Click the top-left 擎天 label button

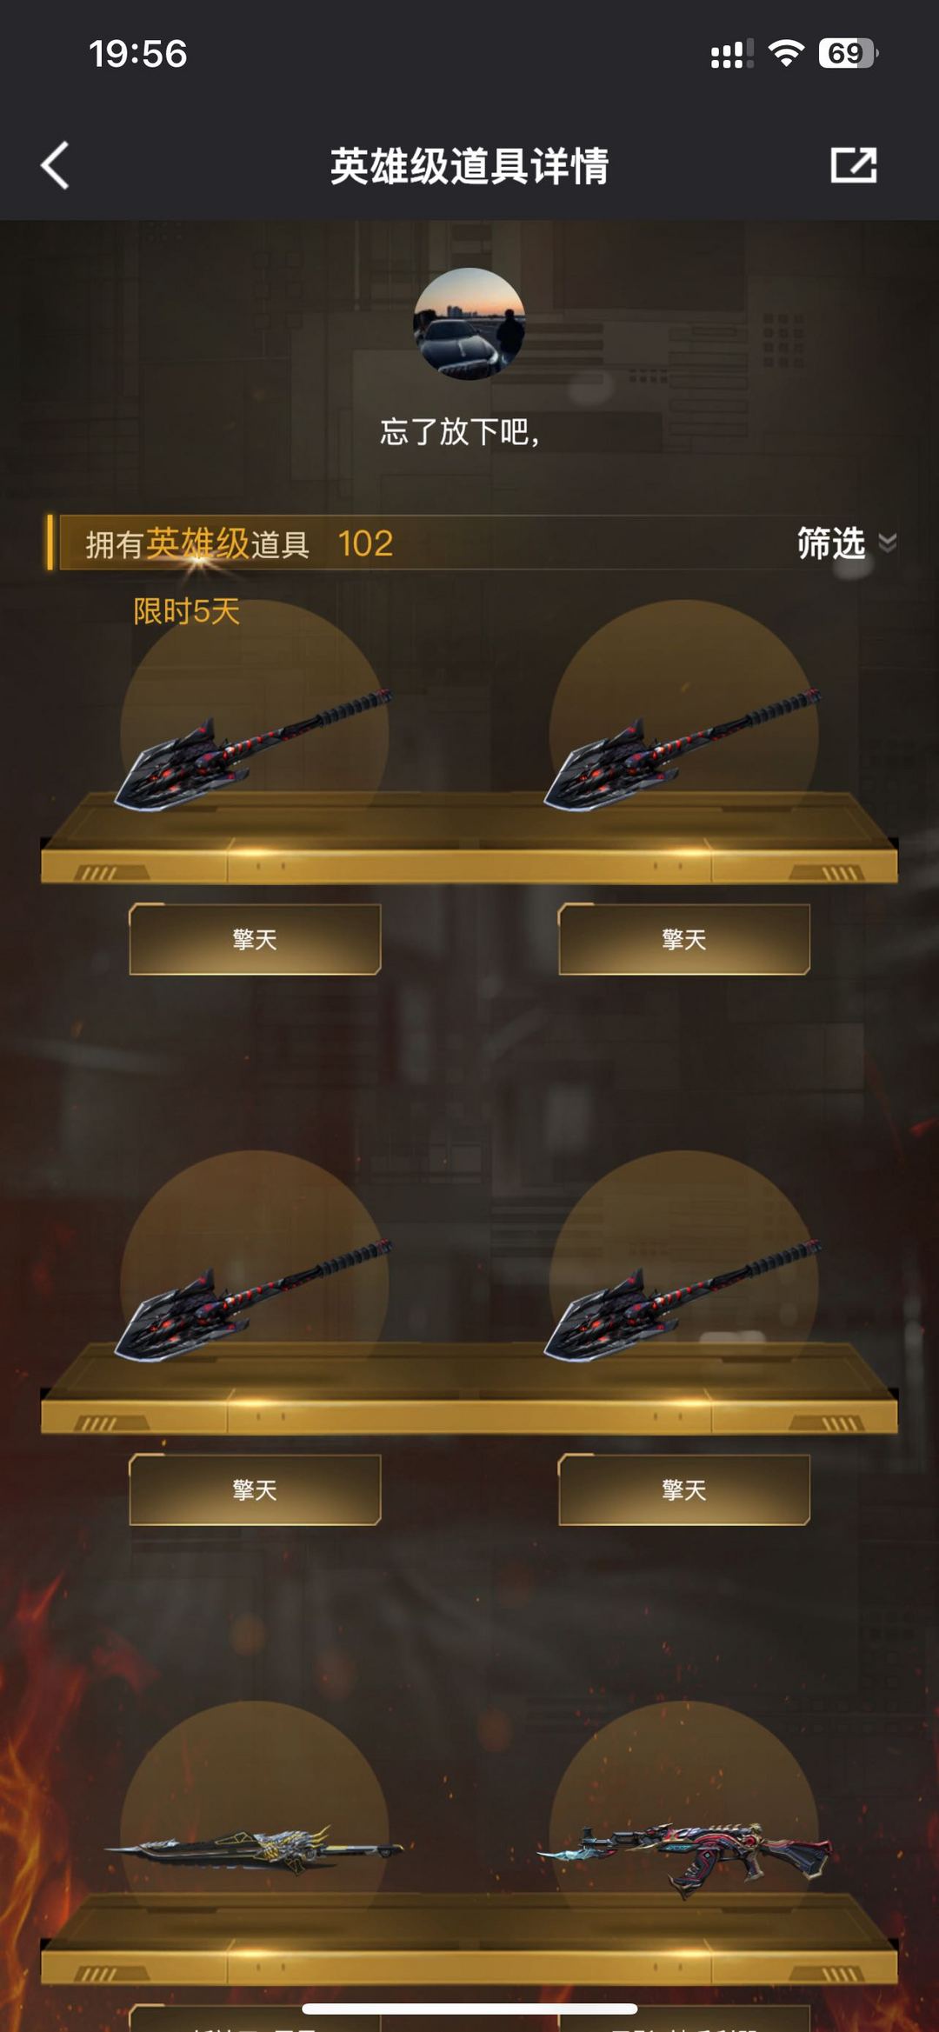(255, 939)
